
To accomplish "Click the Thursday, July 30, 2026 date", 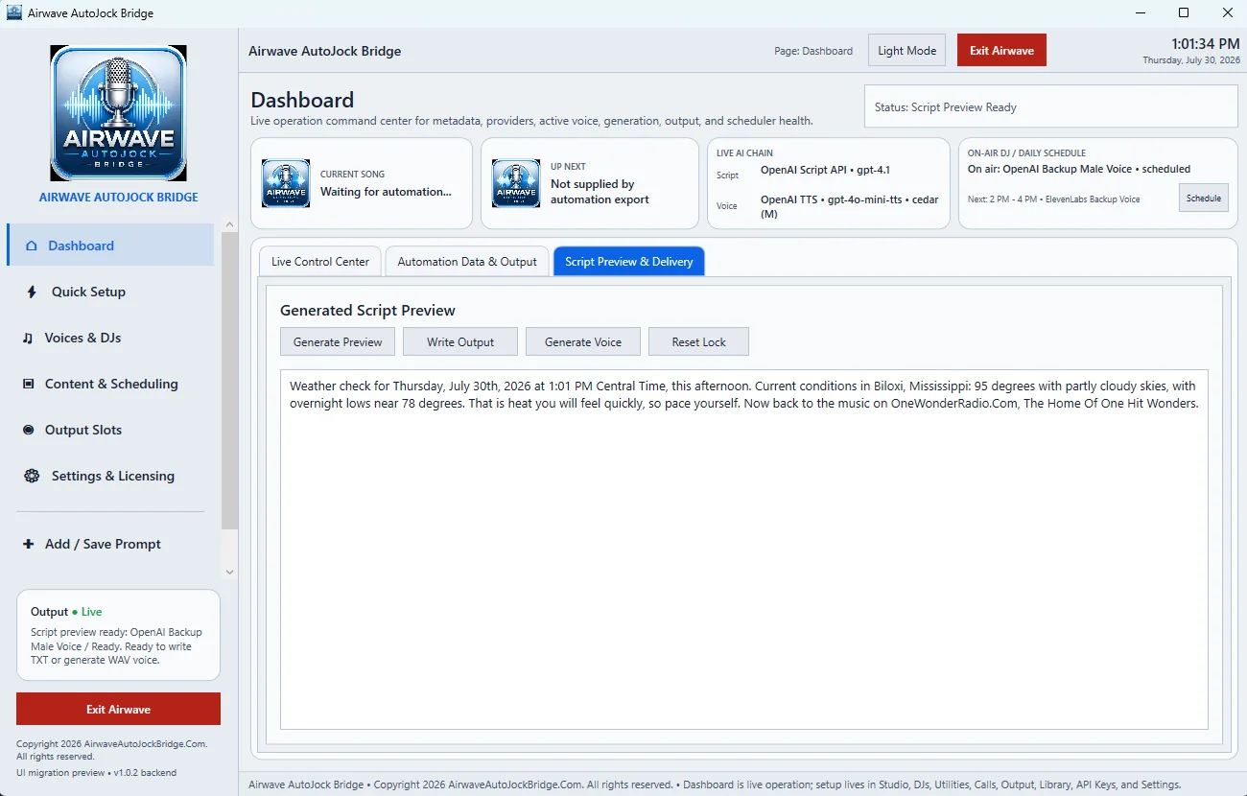I will click(1191, 60).
